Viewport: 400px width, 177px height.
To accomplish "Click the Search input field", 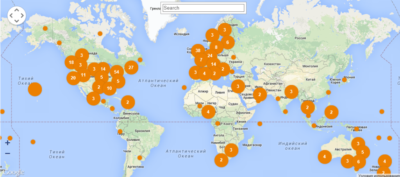I will (x=203, y=8).
